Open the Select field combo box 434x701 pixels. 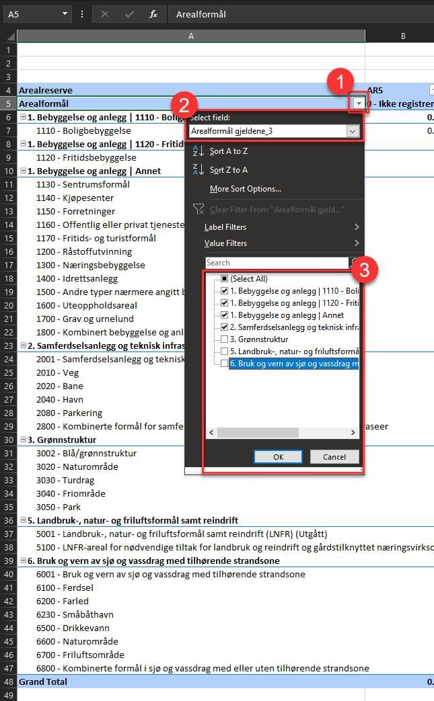point(274,131)
